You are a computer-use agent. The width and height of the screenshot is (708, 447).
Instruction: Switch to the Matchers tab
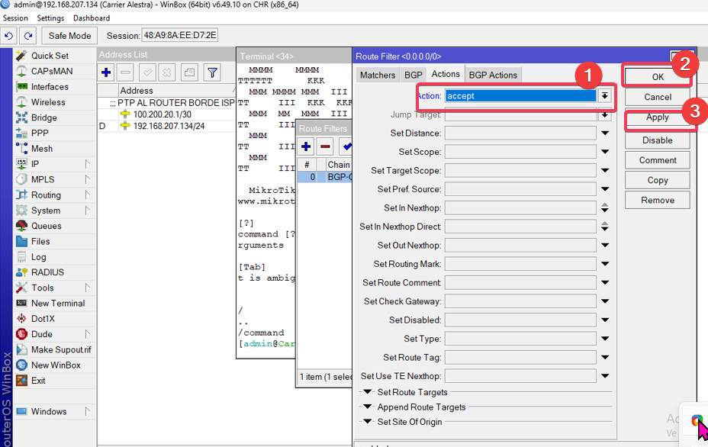(378, 75)
